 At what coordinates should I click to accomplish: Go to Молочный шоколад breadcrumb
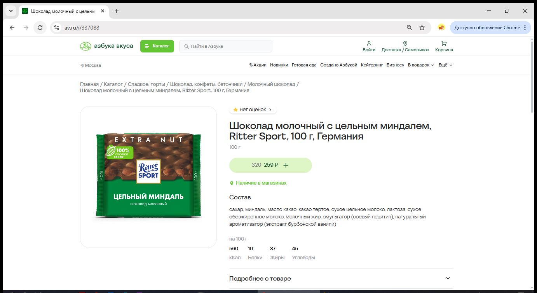271,84
